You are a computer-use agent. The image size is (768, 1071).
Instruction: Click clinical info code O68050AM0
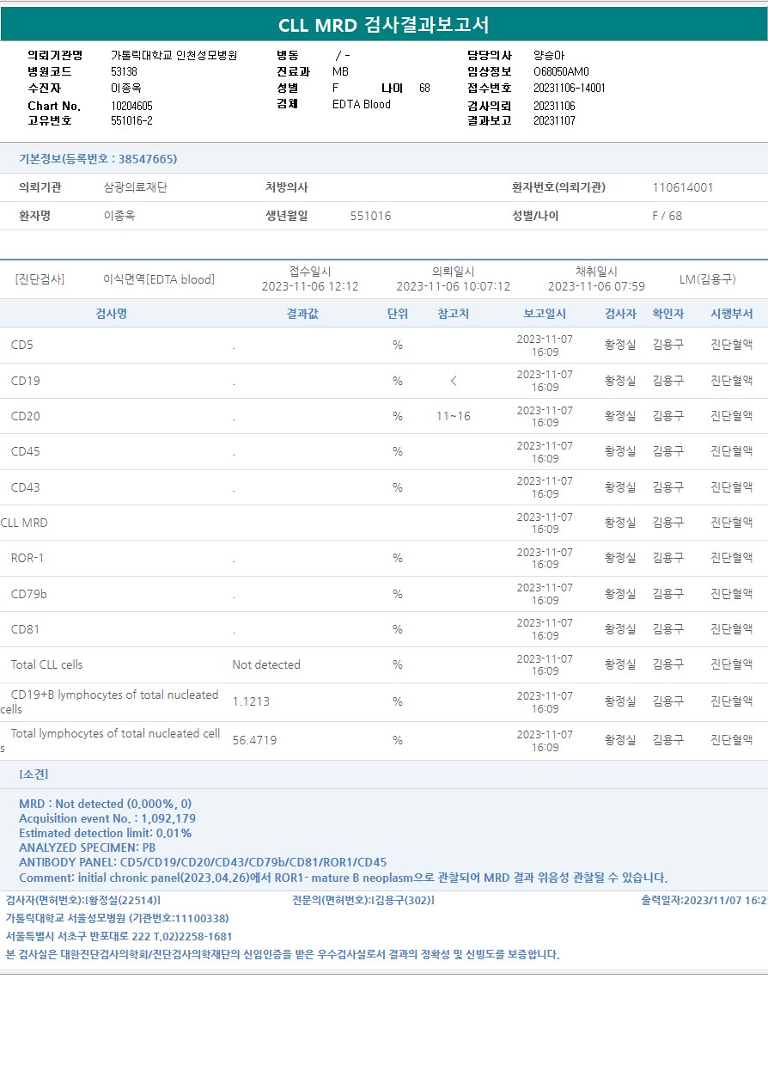click(x=562, y=71)
